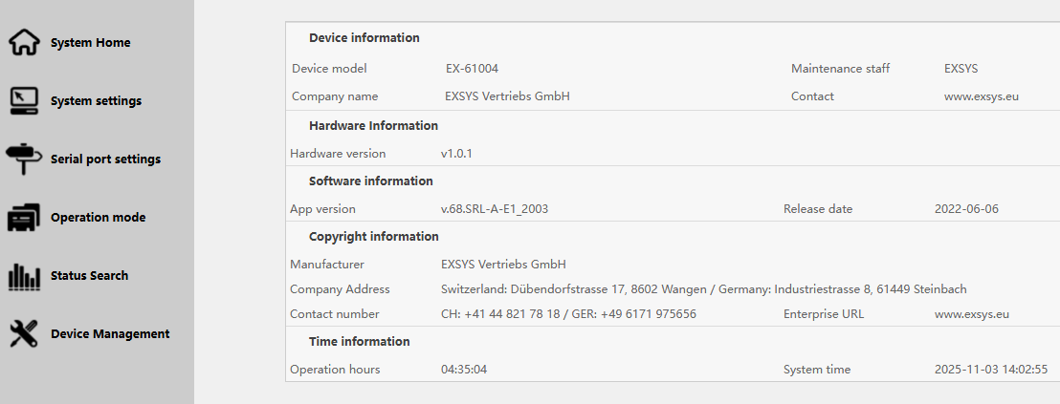The width and height of the screenshot is (1060, 404).
Task: Click the Enterprise URL www.exsys.eu value
Action: click(x=972, y=314)
